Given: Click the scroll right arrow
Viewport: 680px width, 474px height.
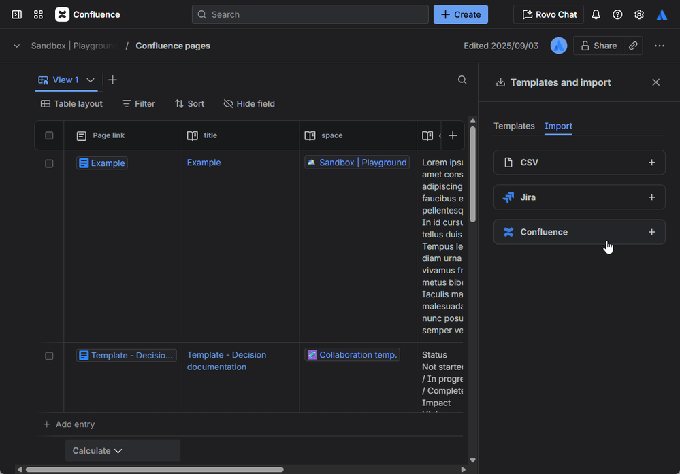Looking at the screenshot, I should click(x=463, y=470).
